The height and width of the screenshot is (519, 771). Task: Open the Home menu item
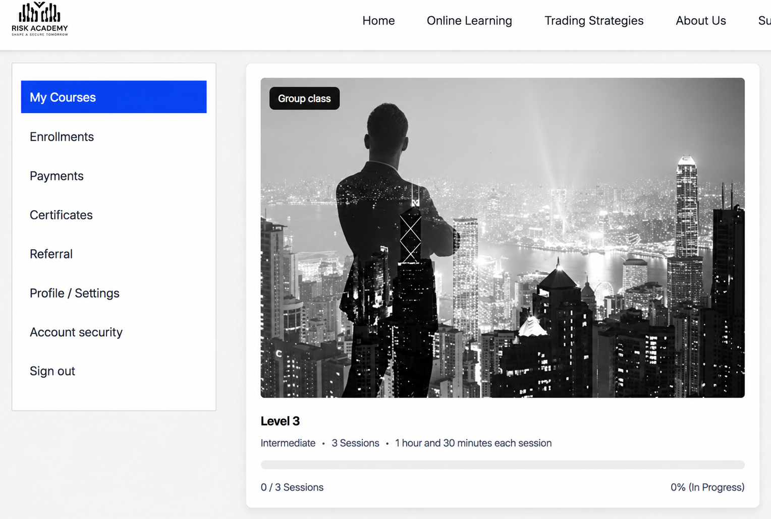pos(378,21)
